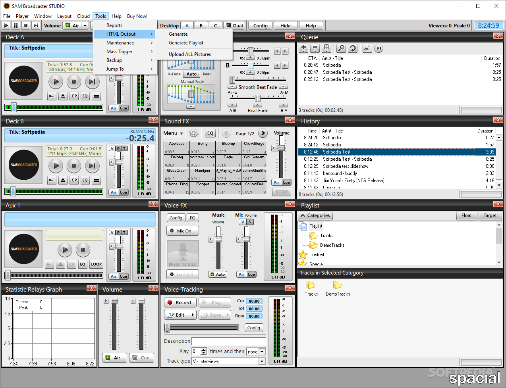506x388 pixels.
Task: Open the Cloud menu
Action: point(83,16)
